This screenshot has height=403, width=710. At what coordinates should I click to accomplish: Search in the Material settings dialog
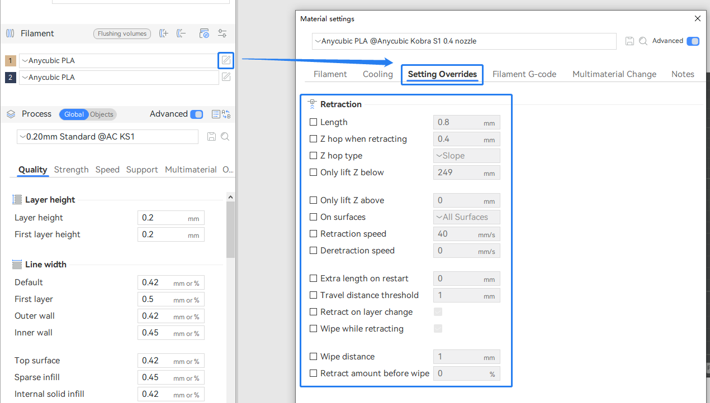click(643, 41)
